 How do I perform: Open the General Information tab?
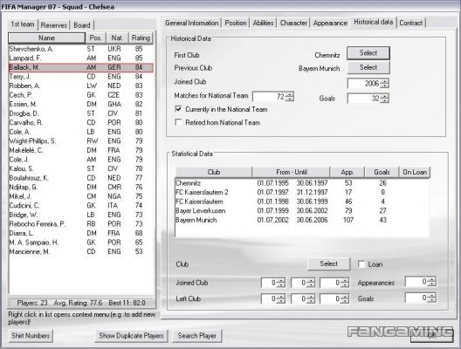coord(192,23)
